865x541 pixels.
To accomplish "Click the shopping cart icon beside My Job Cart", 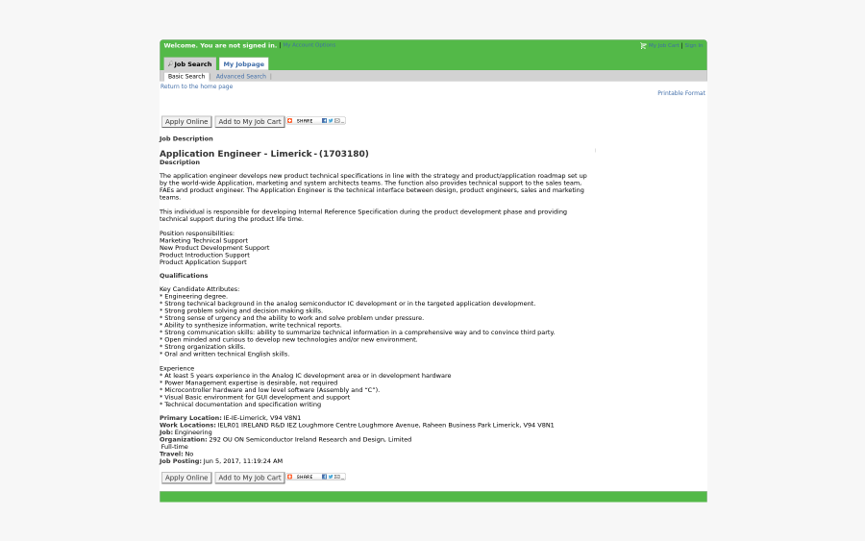I will pyautogui.click(x=643, y=46).
